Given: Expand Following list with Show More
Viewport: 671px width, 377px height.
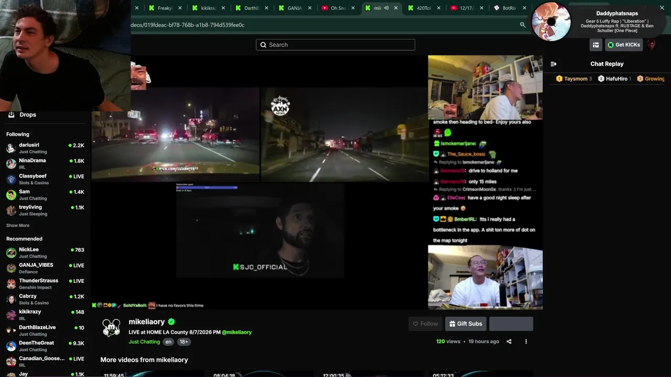Looking at the screenshot, I should (18, 226).
